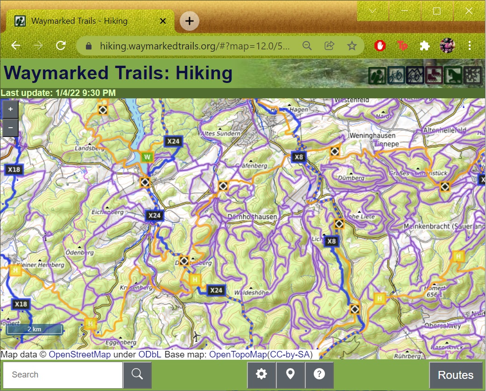Click green W route marker by the lake
The image size is (486, 391).
tap(147, 157)
